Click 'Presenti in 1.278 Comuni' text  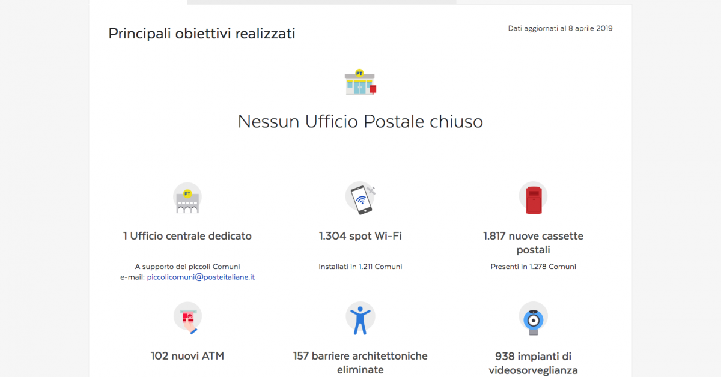coord(533,266)
